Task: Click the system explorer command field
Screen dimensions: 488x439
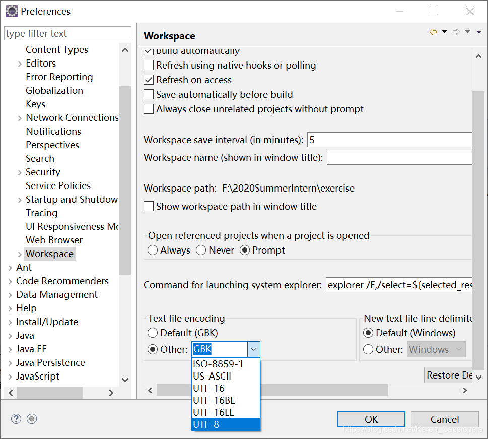Action: pyautogui.click(x=399, y=285)
